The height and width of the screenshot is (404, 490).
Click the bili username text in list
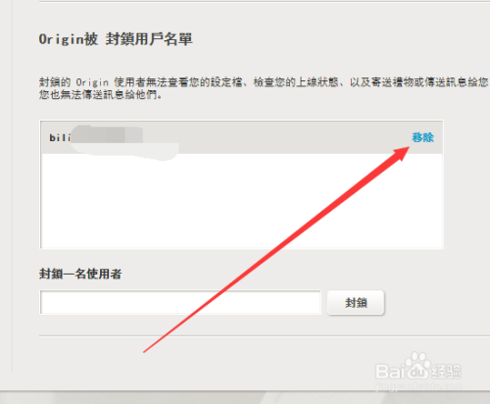[x=60, y=137]
